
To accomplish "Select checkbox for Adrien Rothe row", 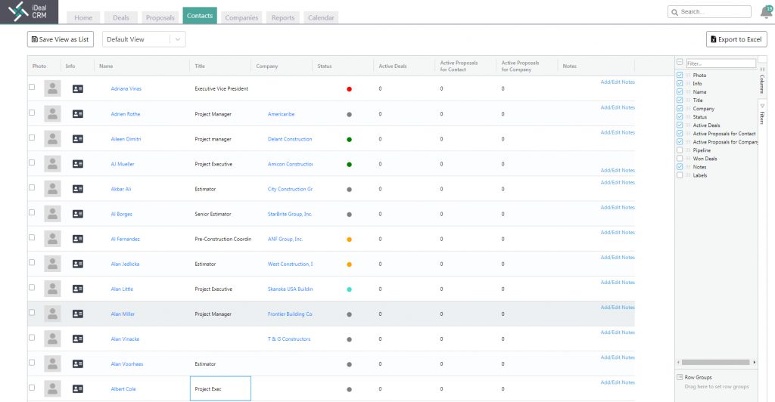I will 32,113.
